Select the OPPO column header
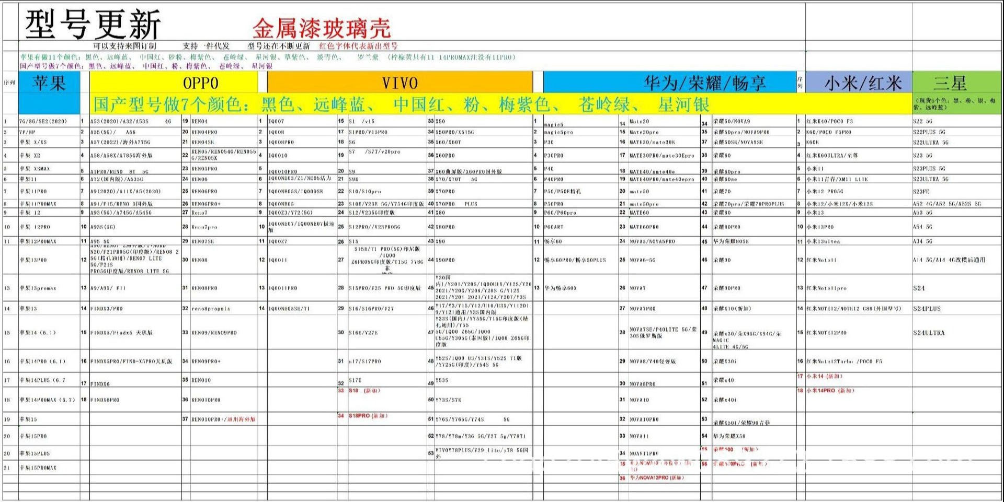The width and height of the screenshot is (1004, 502). click(x=174, y=83)
